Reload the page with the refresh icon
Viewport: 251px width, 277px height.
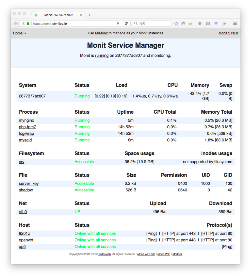pyautogui.click(x=126, y=24)
